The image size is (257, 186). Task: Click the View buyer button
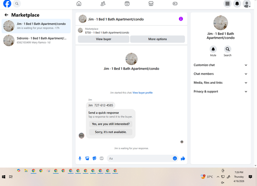[x=103, y=39]
